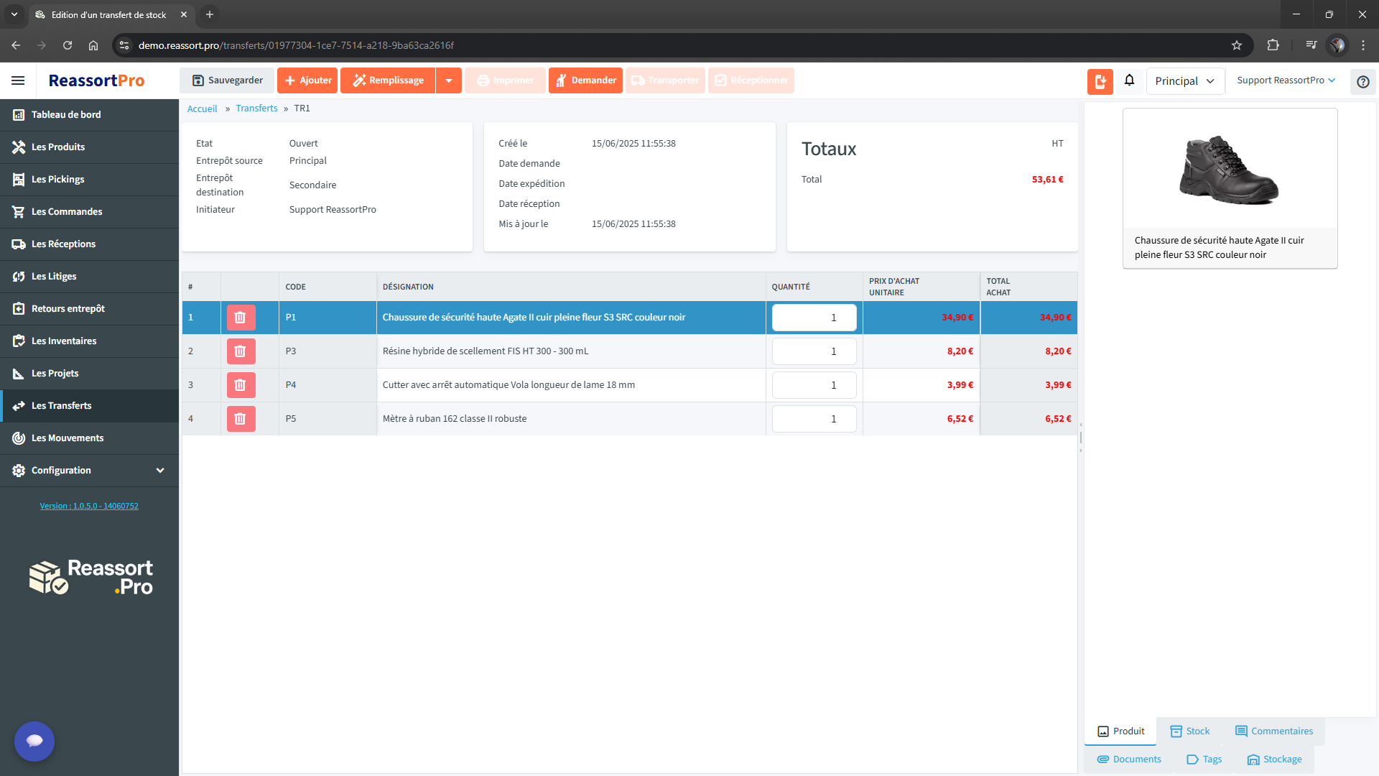Switch to the Produit tab

coord(1120,731)
